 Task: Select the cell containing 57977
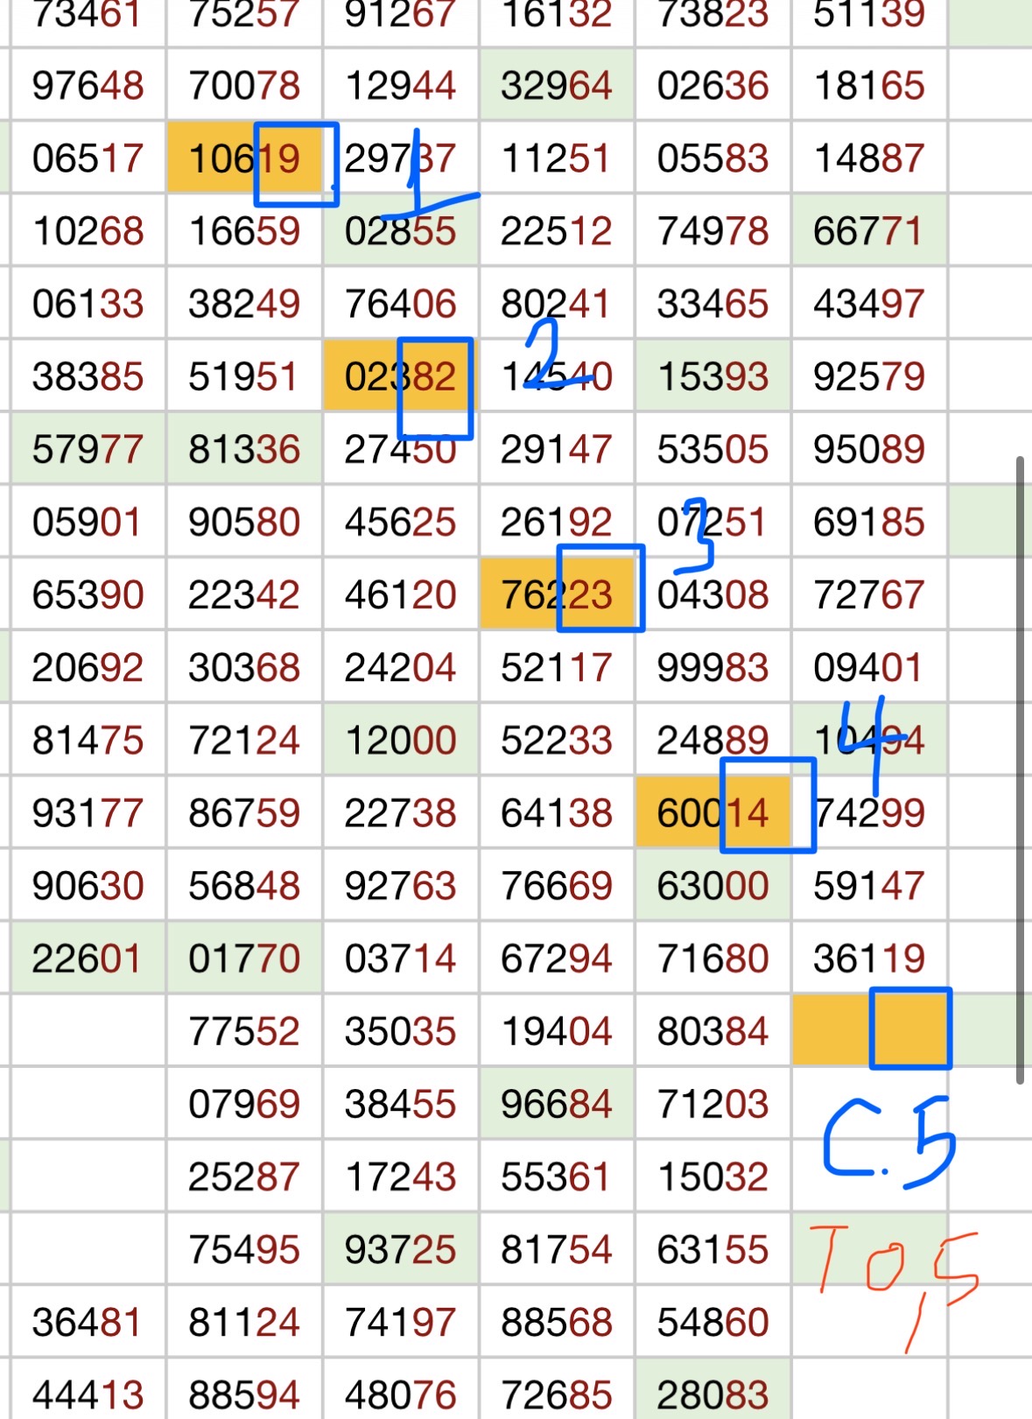pyautogui.click(x=88, y=449)
